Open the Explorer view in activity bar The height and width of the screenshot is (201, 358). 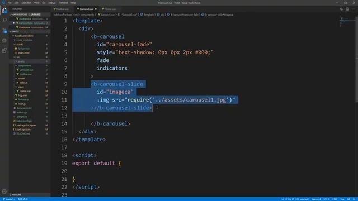coord(4,10)
